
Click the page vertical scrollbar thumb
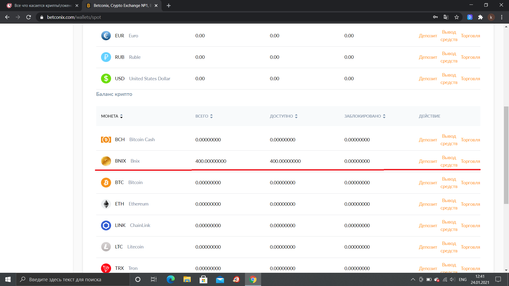(x=506, y=155)
